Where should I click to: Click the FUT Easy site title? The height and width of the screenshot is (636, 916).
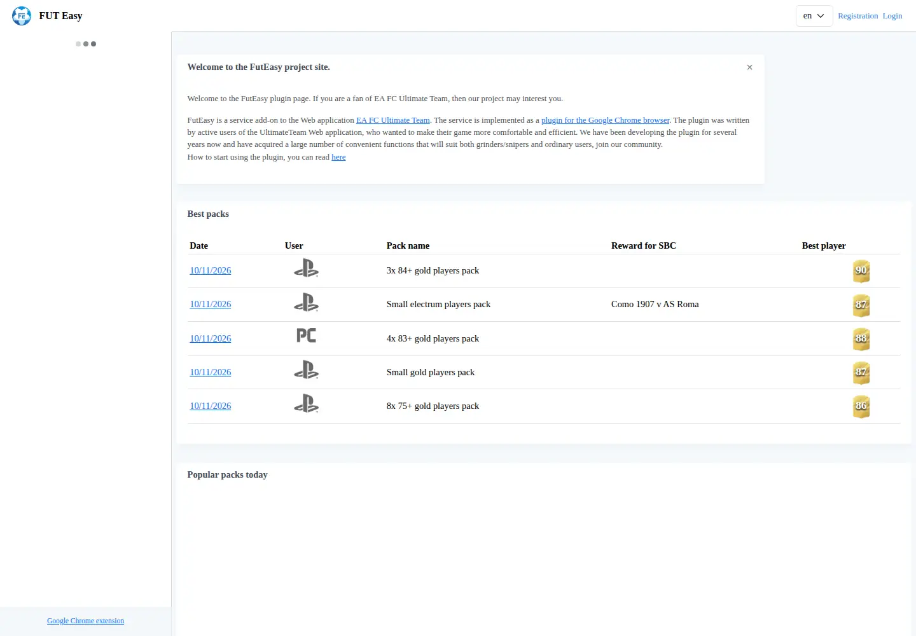pyautogui.click(x=60, y=16)
